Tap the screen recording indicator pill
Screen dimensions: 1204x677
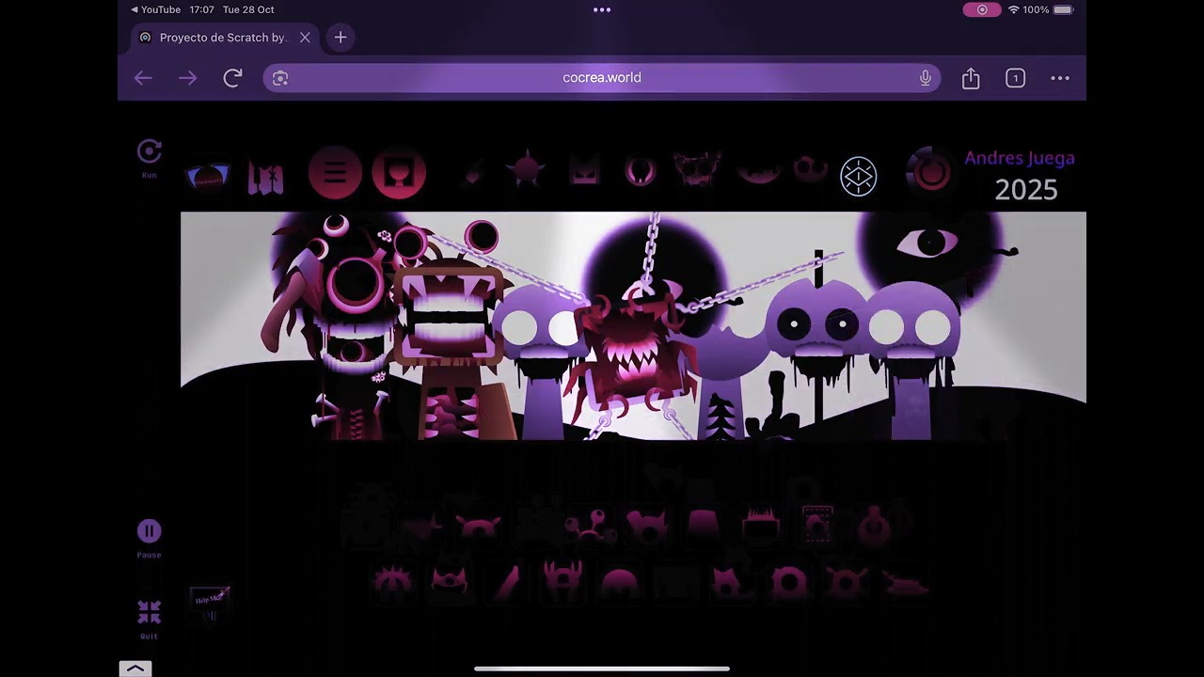pyautogui.click(x=982, y=9)
